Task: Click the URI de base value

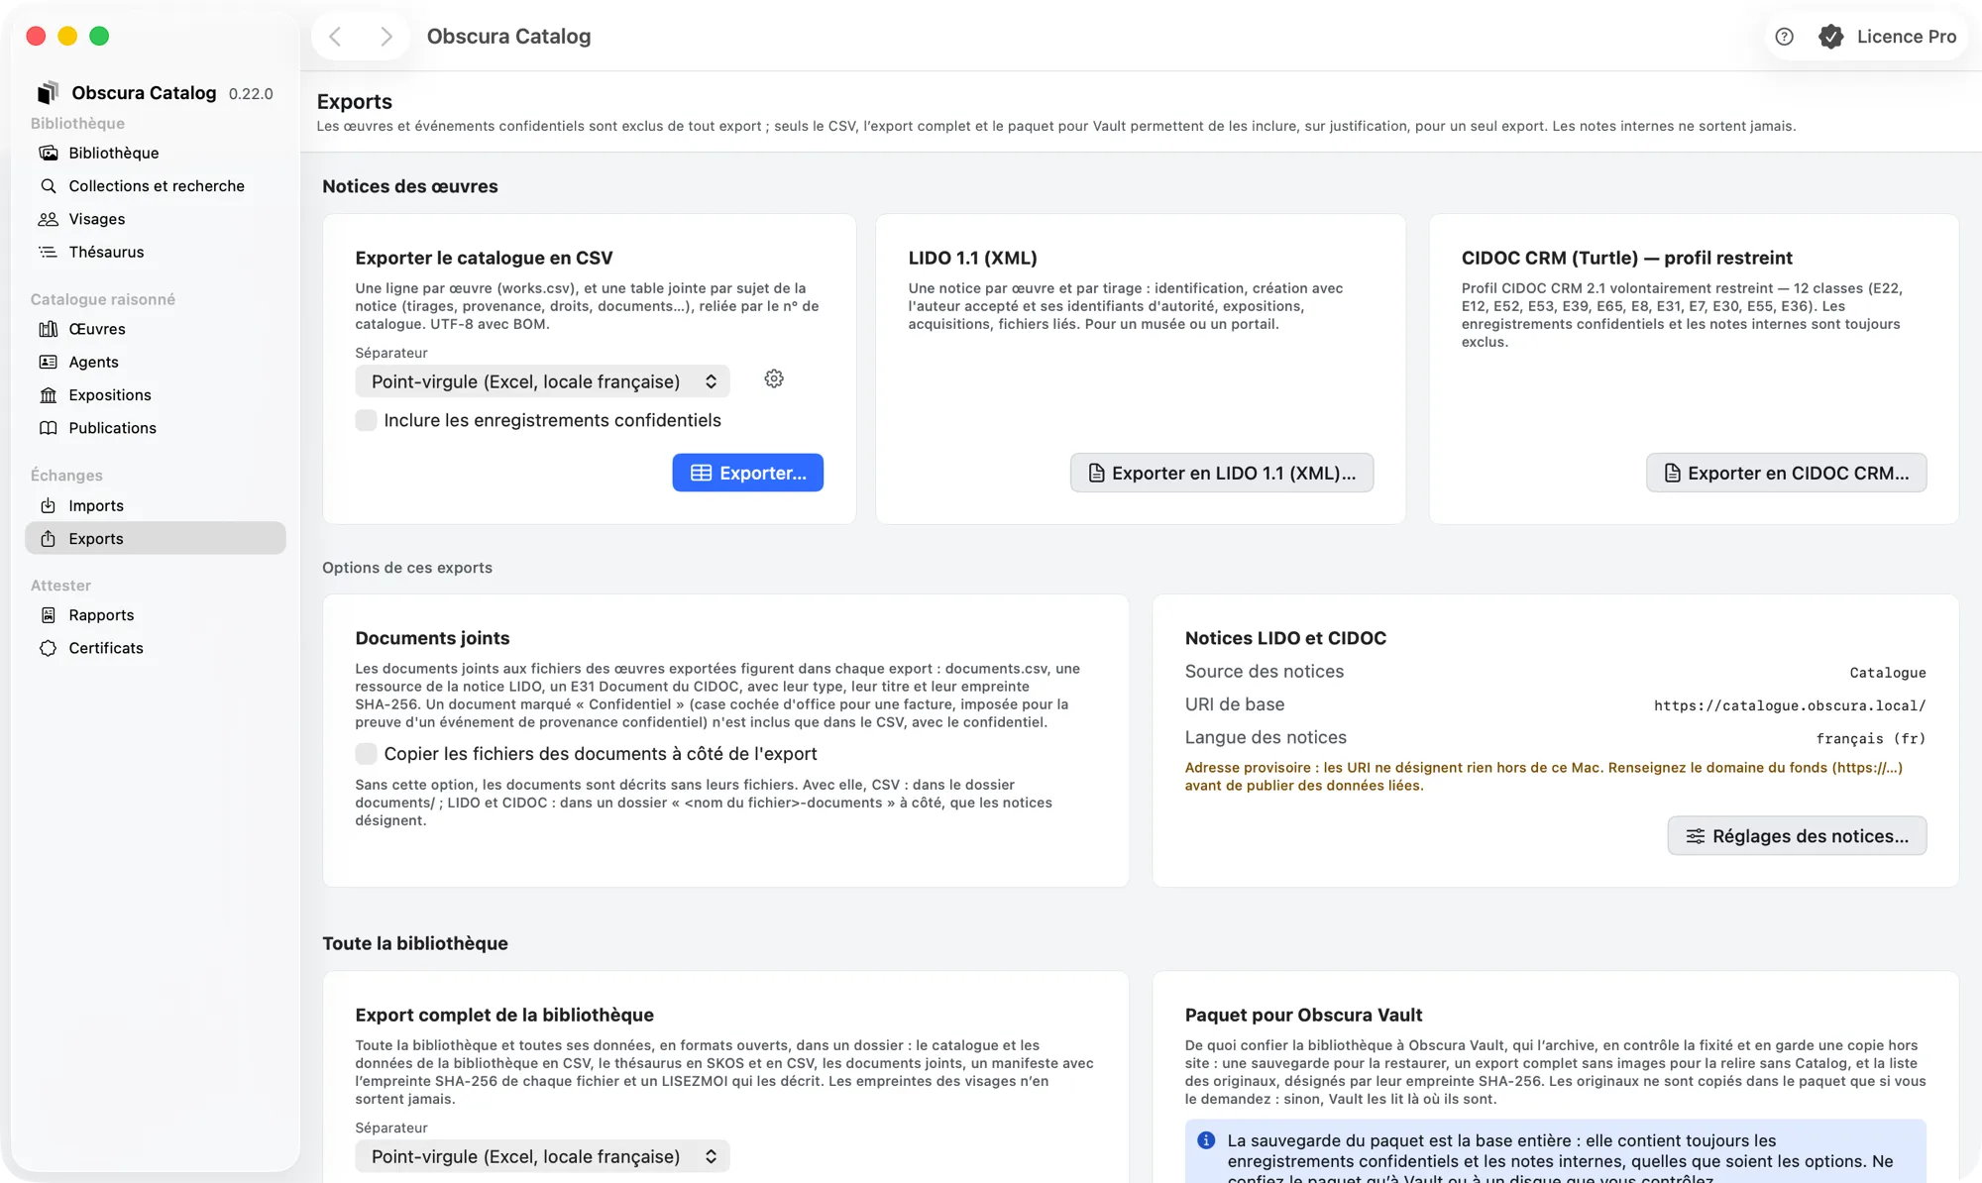Action: pyautogui.click(x=1790, y=705)
